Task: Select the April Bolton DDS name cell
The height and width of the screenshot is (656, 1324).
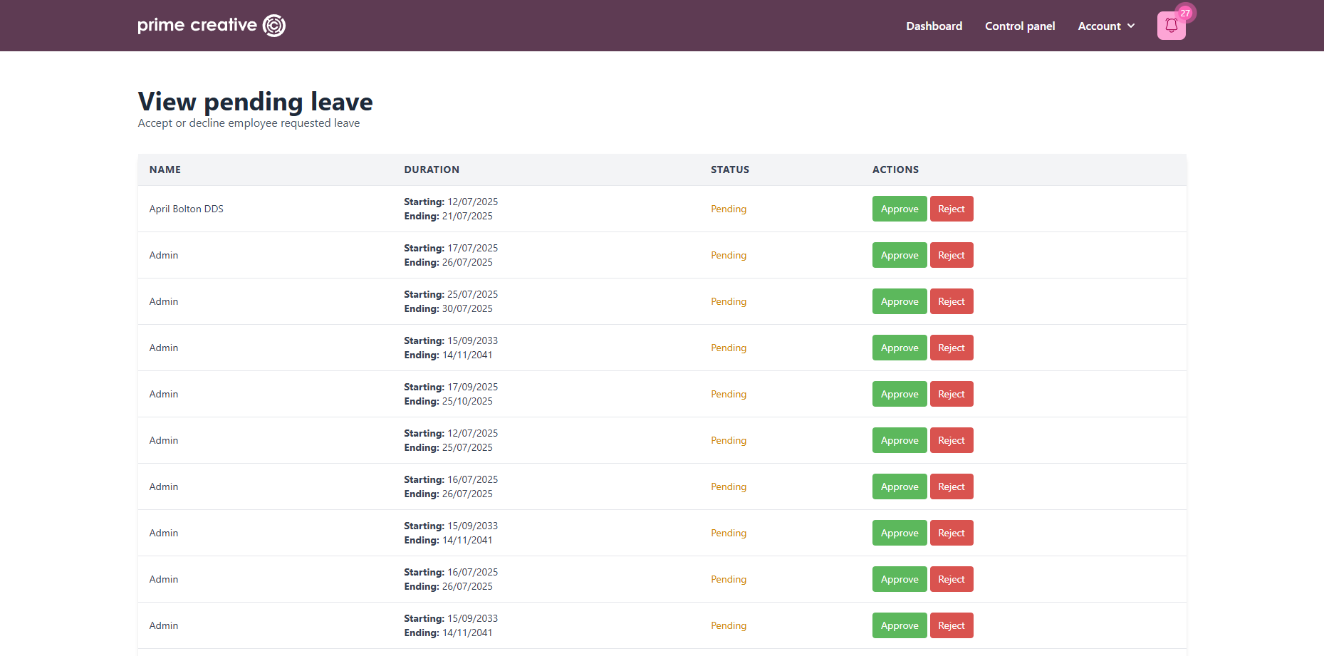Action: pos(186,209)
